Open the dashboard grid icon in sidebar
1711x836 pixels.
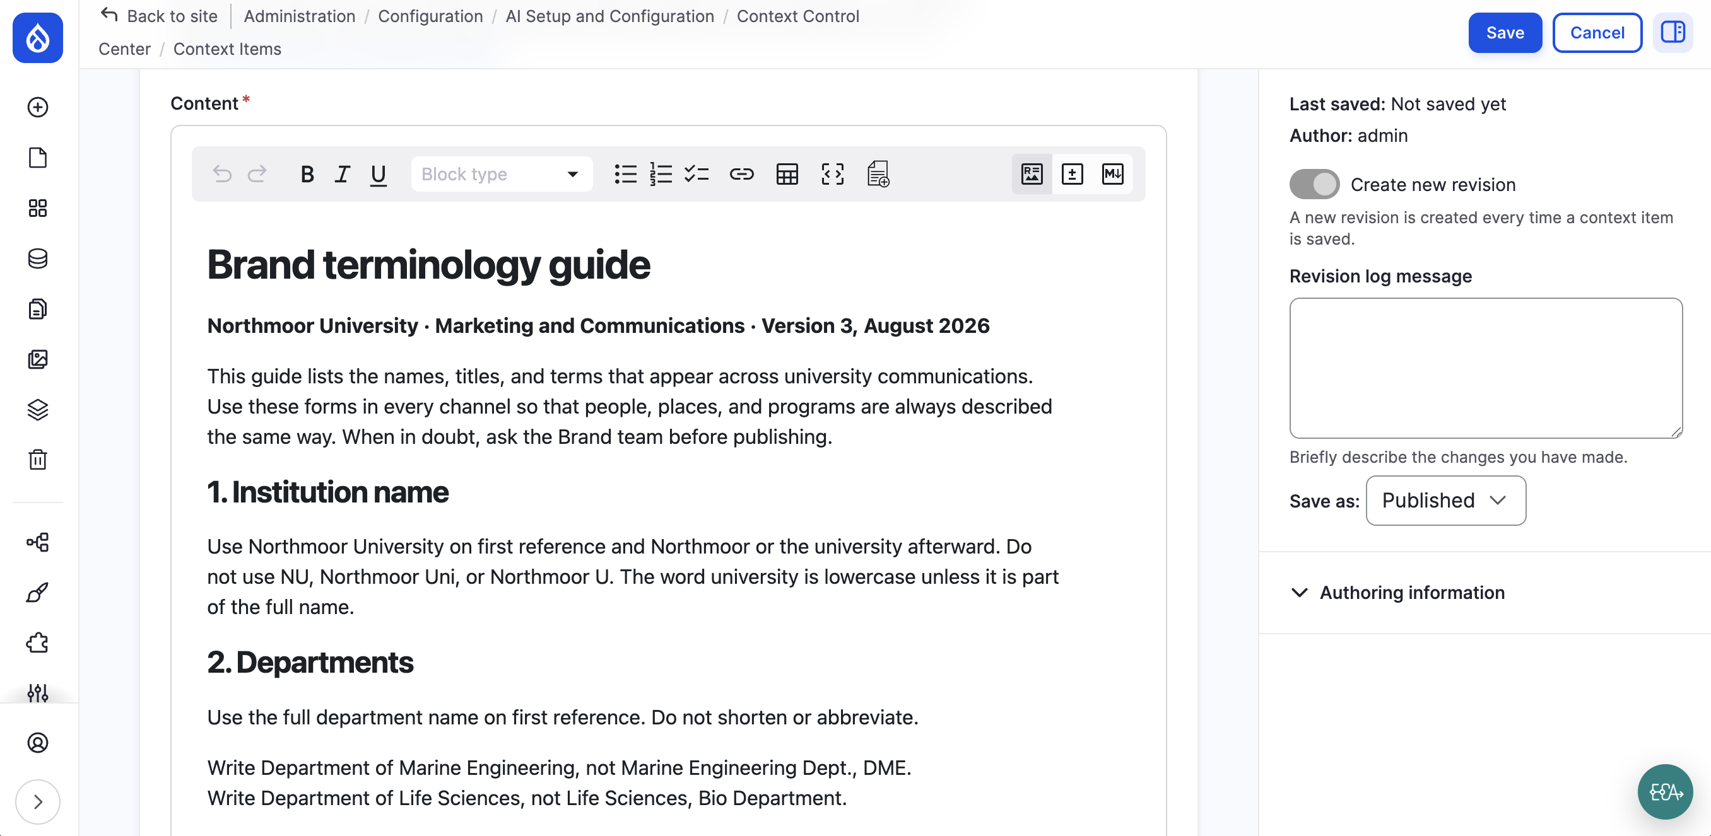pos(38,207)
